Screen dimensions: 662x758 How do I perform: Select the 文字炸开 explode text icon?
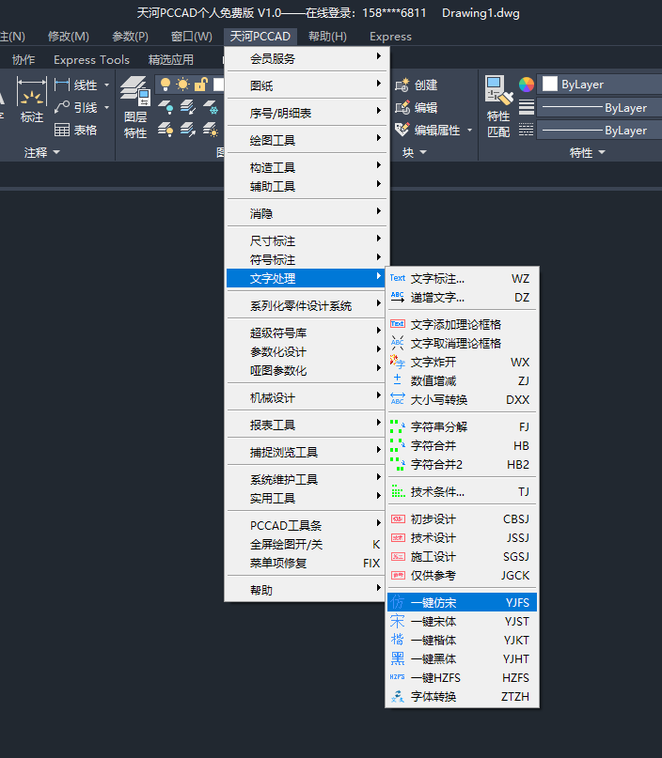[398, 362]
